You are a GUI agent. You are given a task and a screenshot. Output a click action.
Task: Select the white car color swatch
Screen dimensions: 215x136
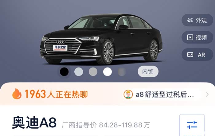107,72
